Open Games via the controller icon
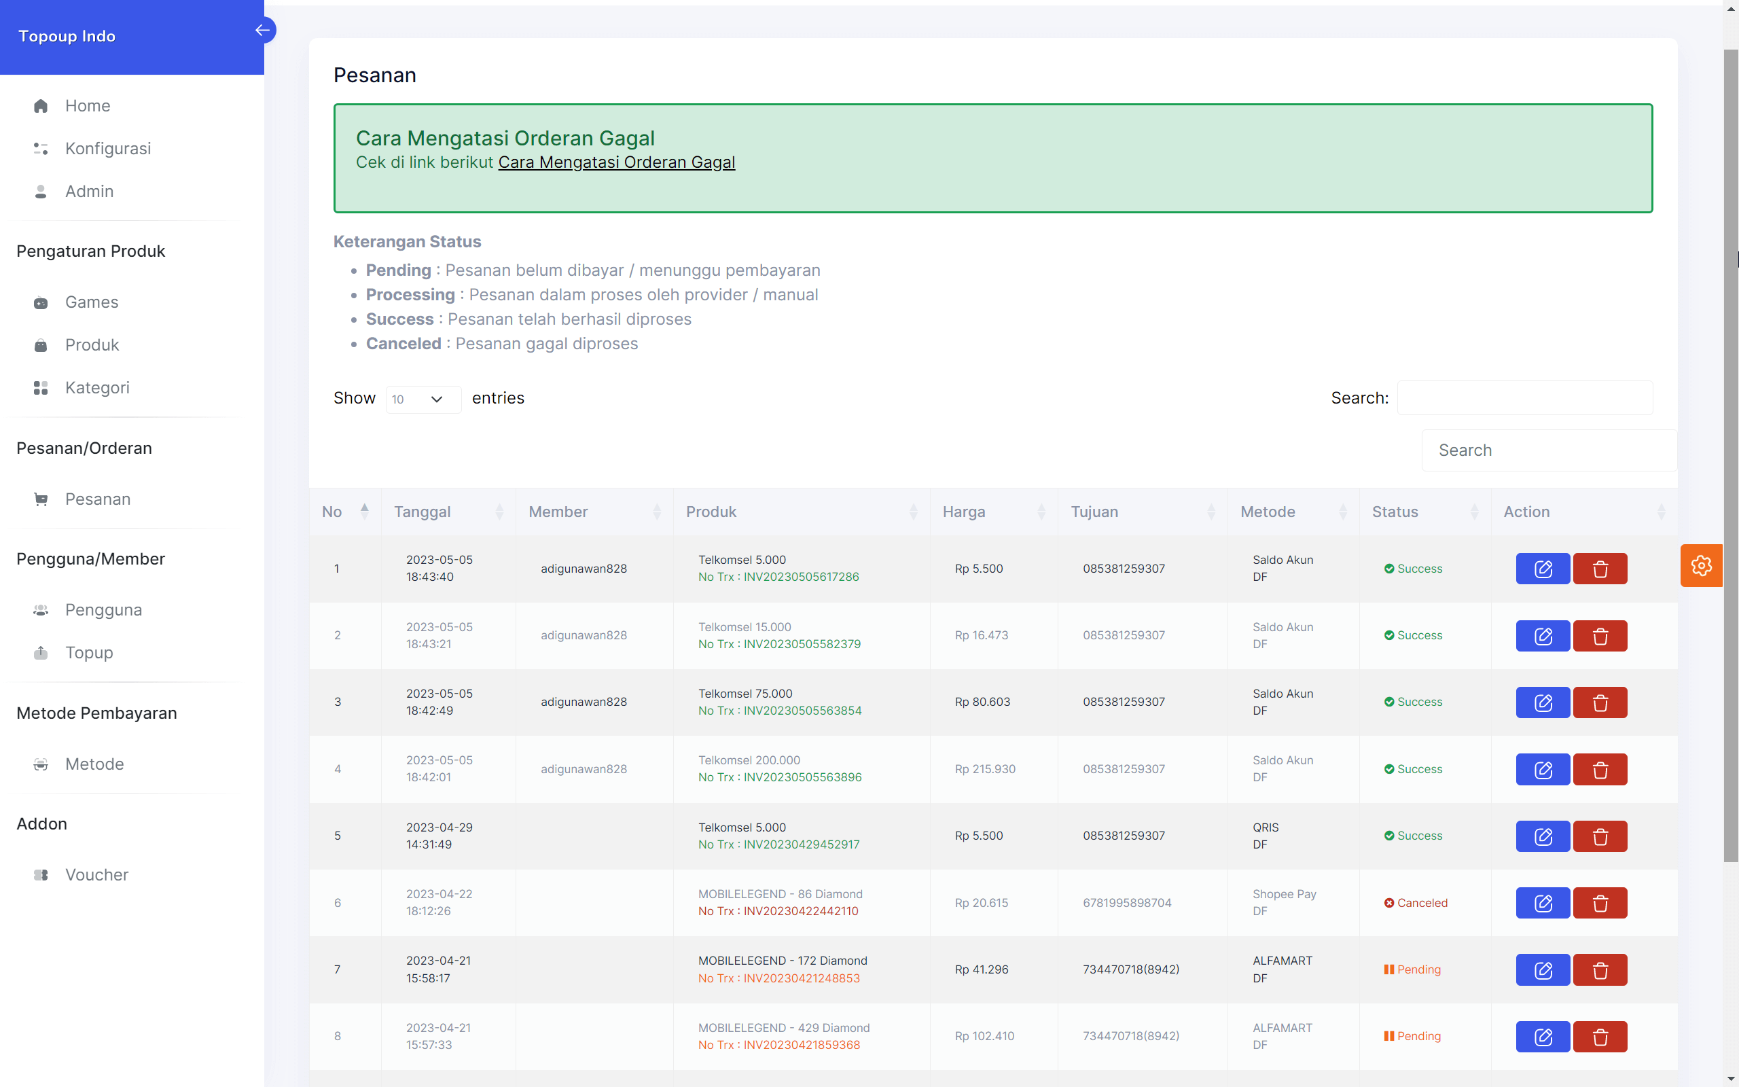 click(41, 303)
